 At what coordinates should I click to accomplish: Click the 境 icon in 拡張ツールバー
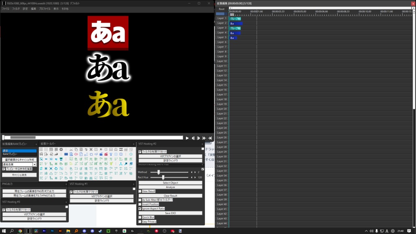tap(86, 169)
